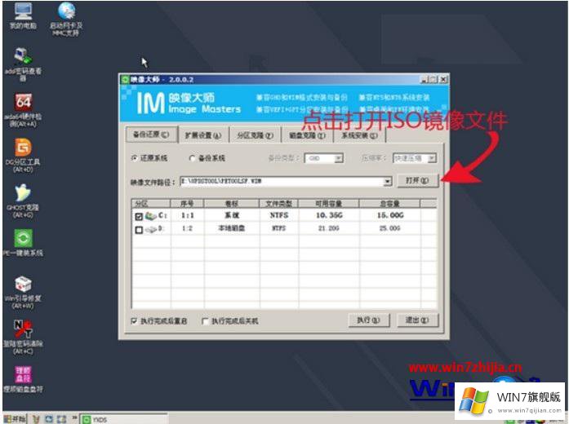
Task: Select the '25.00G' total capacity cell
Action: pyautogui.click(x=389, y=228)
